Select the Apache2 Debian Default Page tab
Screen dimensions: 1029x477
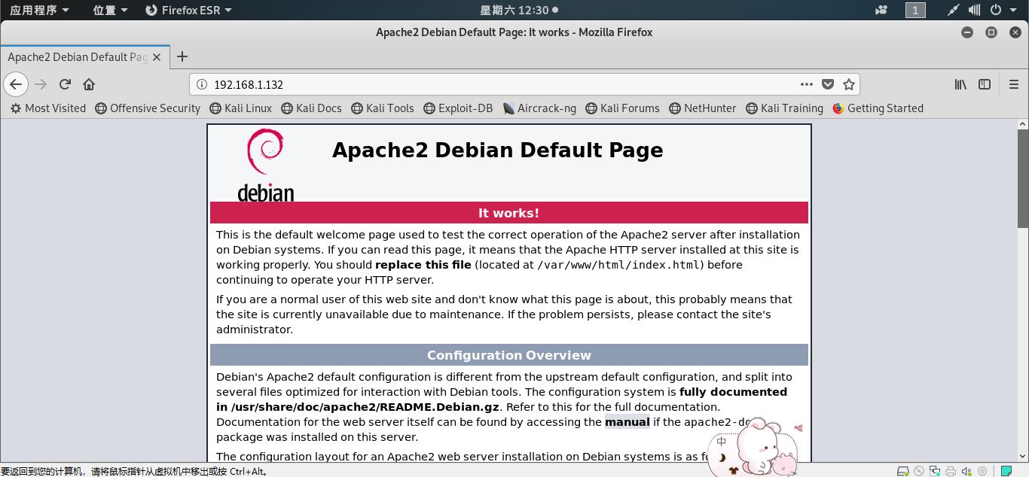(84, 57)
